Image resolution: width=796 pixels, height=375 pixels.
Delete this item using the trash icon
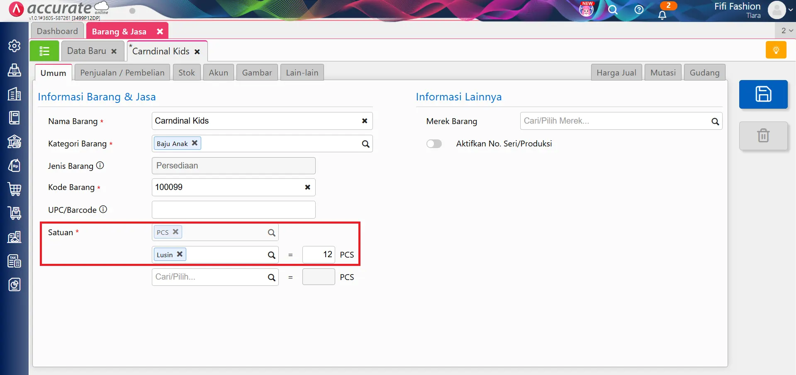tap(763, 136)
